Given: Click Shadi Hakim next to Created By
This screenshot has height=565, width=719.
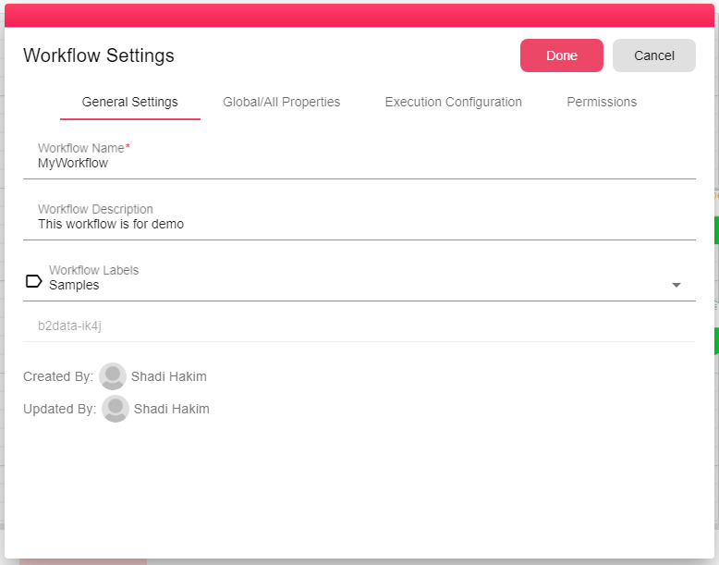Looking at the screenshot, I should pyautogui.click(x=169, y=376).
